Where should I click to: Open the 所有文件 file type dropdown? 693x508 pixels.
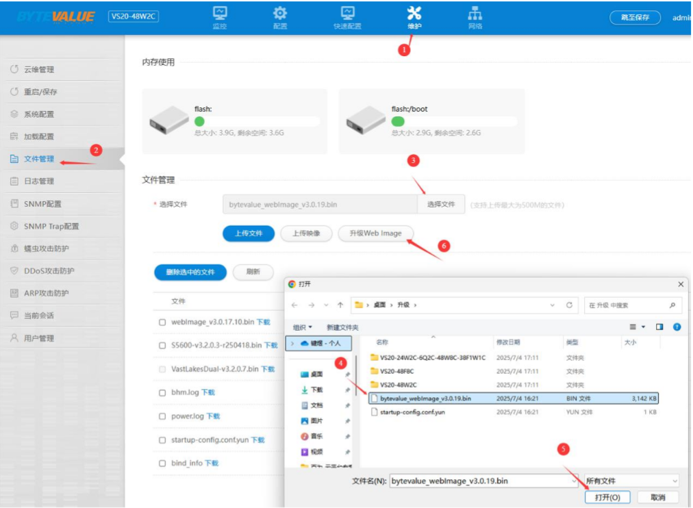tap(631, 481)
